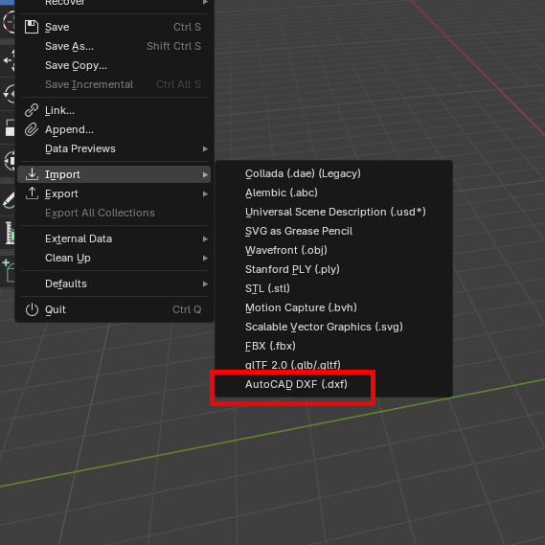
Task: Expand the External Data submenu
Action: click(x=114, y=238)
